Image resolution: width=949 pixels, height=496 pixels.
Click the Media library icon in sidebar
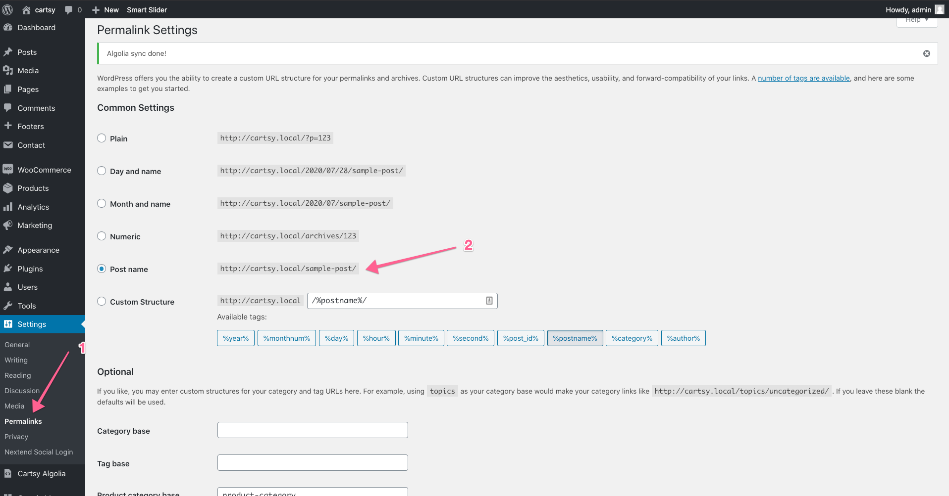[8, 71]
